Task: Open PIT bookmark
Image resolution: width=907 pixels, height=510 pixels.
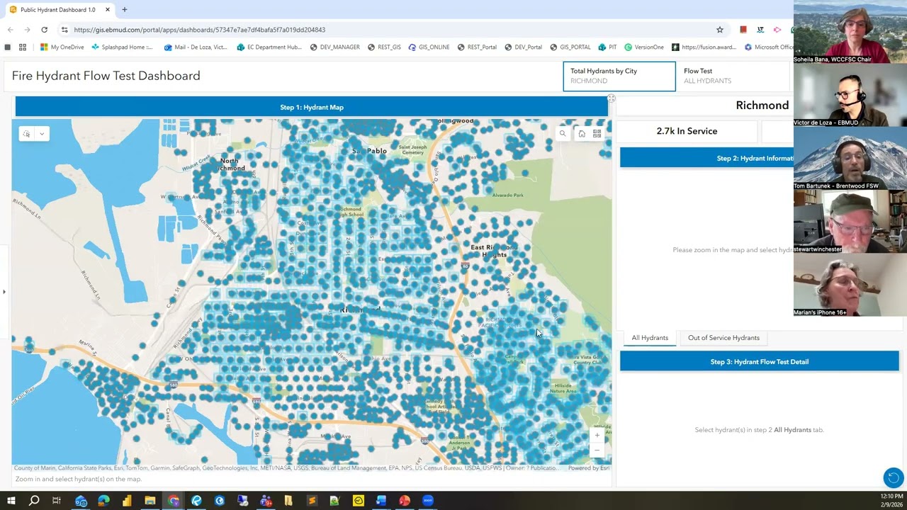Action: pos(607,47)
